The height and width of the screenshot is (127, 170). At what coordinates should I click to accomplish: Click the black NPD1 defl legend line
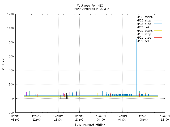(x=158, y=41)
